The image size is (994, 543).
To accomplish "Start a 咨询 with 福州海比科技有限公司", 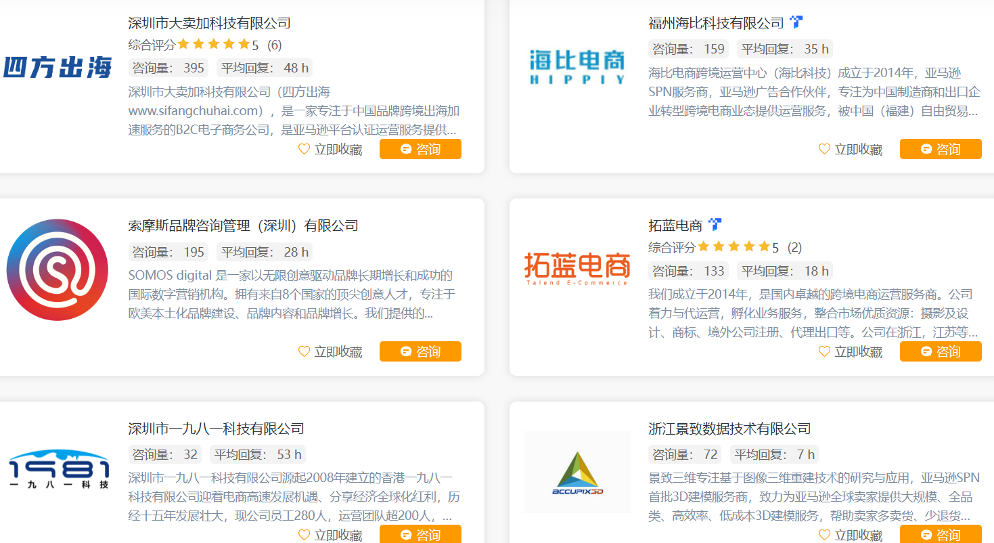I will pos(941,149).
